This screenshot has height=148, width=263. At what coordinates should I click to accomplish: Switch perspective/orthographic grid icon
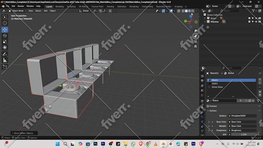[196, 46]
